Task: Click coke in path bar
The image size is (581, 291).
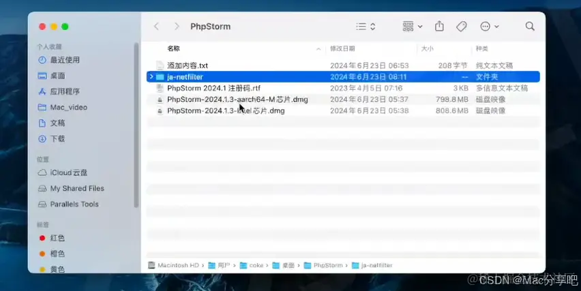Action: (252, 266)
